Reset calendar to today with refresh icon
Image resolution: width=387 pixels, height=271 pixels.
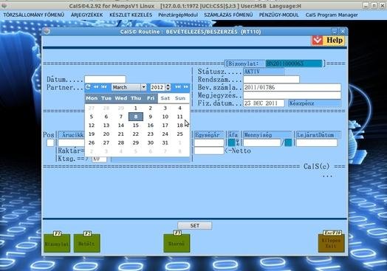click(x=88, y=87)
